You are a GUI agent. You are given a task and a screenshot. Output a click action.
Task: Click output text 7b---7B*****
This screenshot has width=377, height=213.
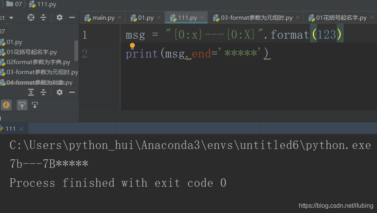click(x=49, y=164)
